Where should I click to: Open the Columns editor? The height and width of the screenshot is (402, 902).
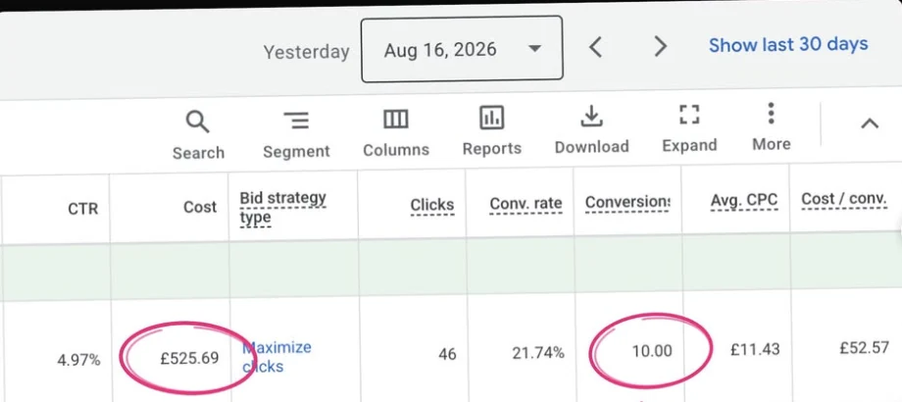click(396, 134)
